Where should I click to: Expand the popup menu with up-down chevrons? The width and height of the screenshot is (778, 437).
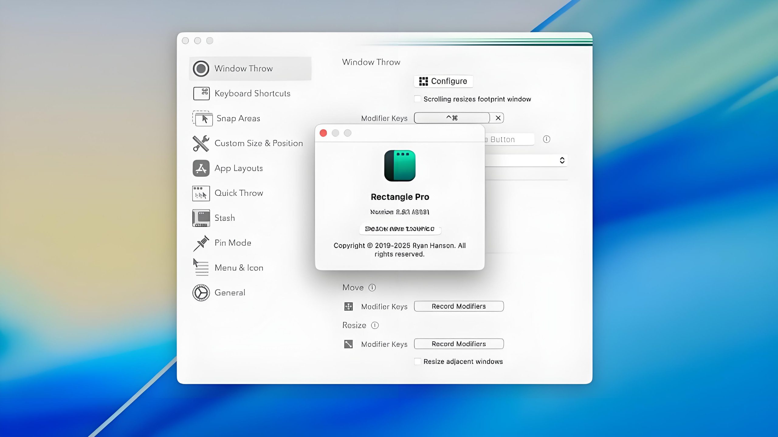tap(562, 160)
